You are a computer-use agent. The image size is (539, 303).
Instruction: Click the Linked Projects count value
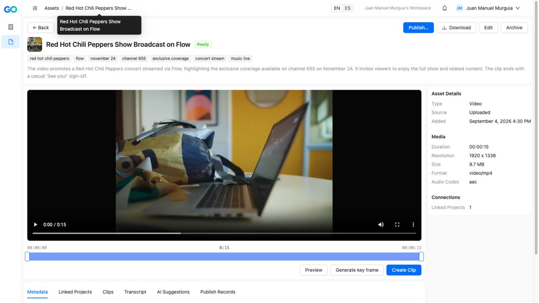click(470, 207)
